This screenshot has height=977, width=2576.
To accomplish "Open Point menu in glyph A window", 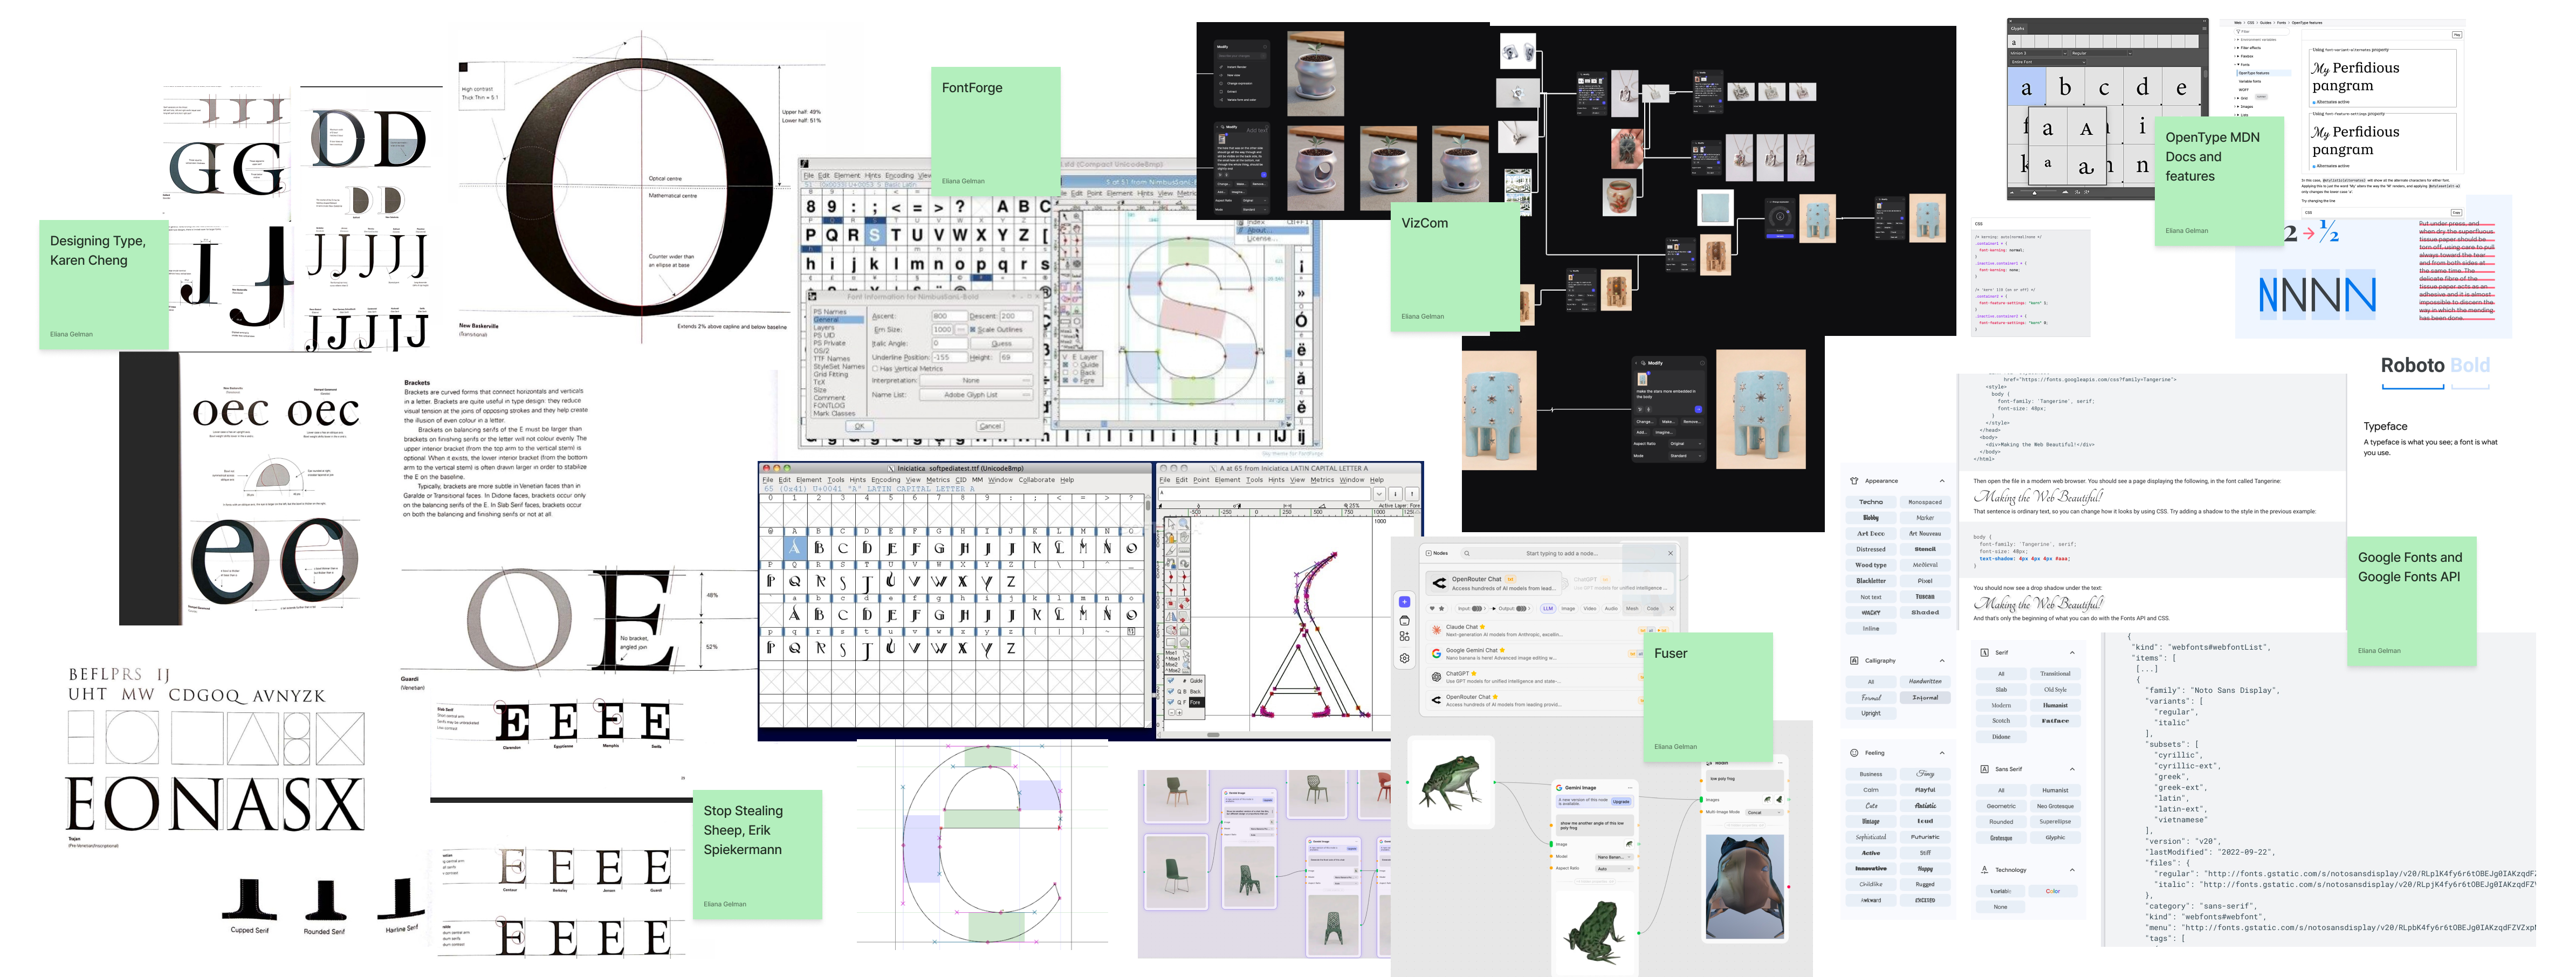I will point(1202,480).
